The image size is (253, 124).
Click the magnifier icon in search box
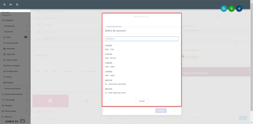click(107, 39)
